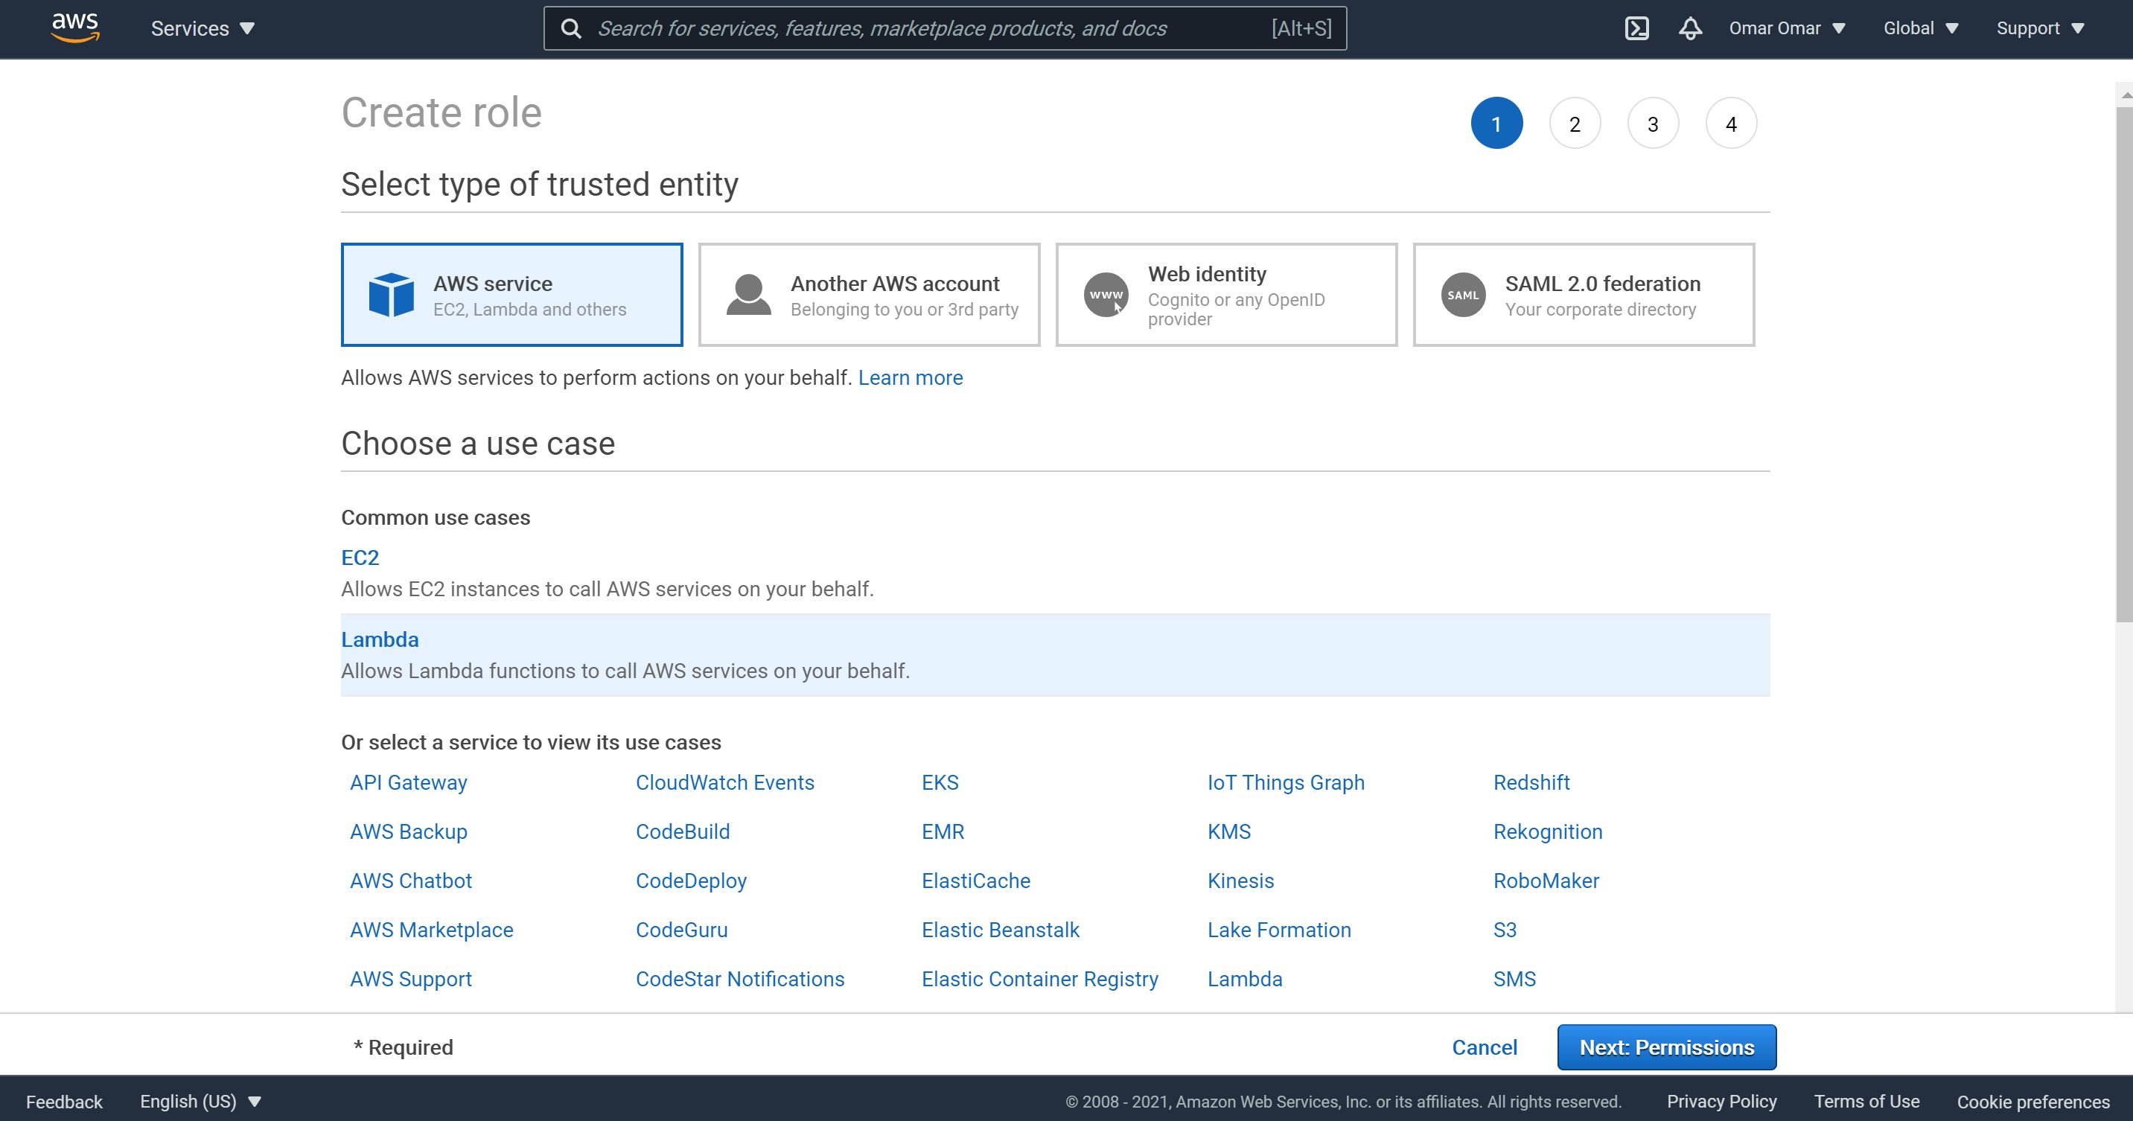Open the Services dropdown menu

tap(203, 28)
